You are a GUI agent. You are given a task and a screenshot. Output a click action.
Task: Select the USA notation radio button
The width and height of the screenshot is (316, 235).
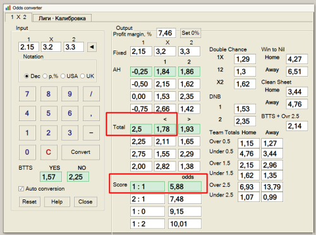(63, 76)
